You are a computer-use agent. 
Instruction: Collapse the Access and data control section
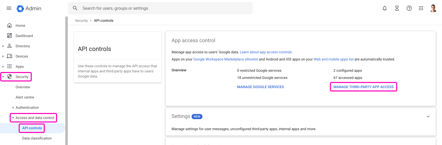[x=13, y=118]
